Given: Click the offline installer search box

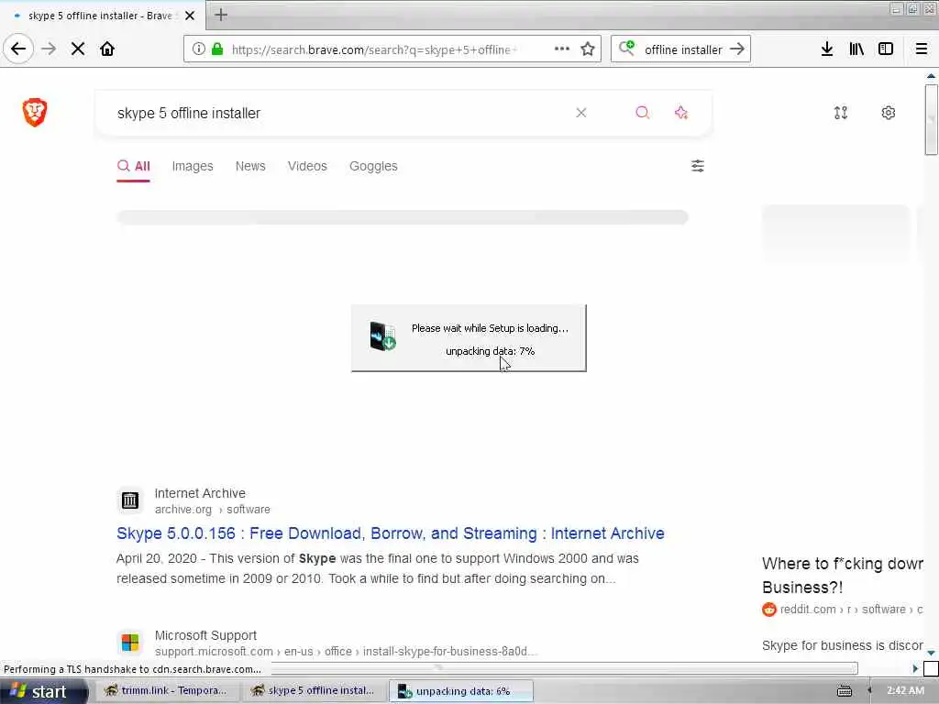Looking at the screenshot, I should (x=682, y=49).
